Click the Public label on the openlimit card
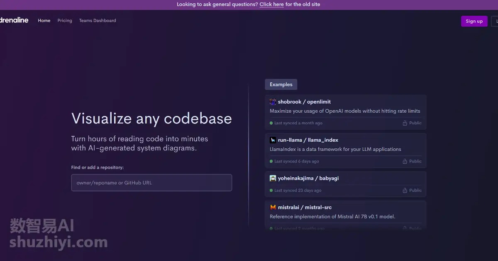Viewport: 498px width, 261px height. click(415, 123)
